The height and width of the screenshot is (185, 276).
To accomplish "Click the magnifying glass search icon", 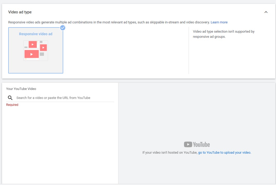I will (10, 98).
